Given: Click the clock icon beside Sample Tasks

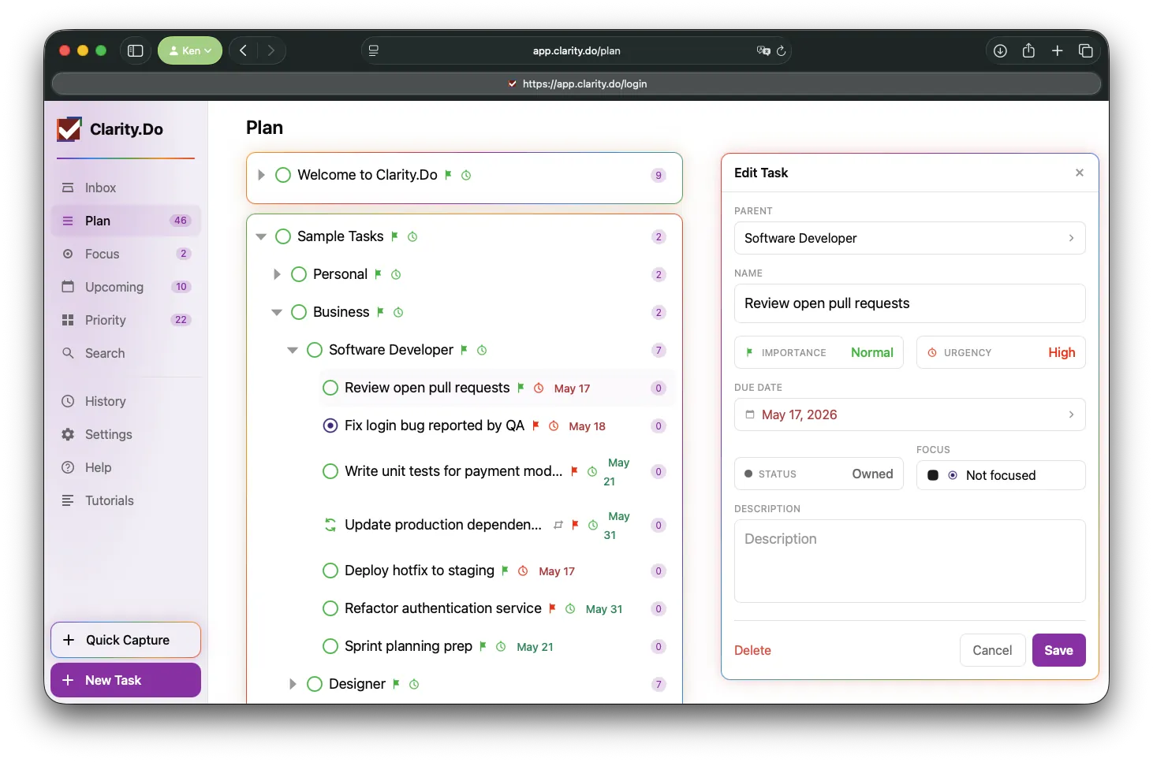Looking at the screenshot, I should coord(412,236).
